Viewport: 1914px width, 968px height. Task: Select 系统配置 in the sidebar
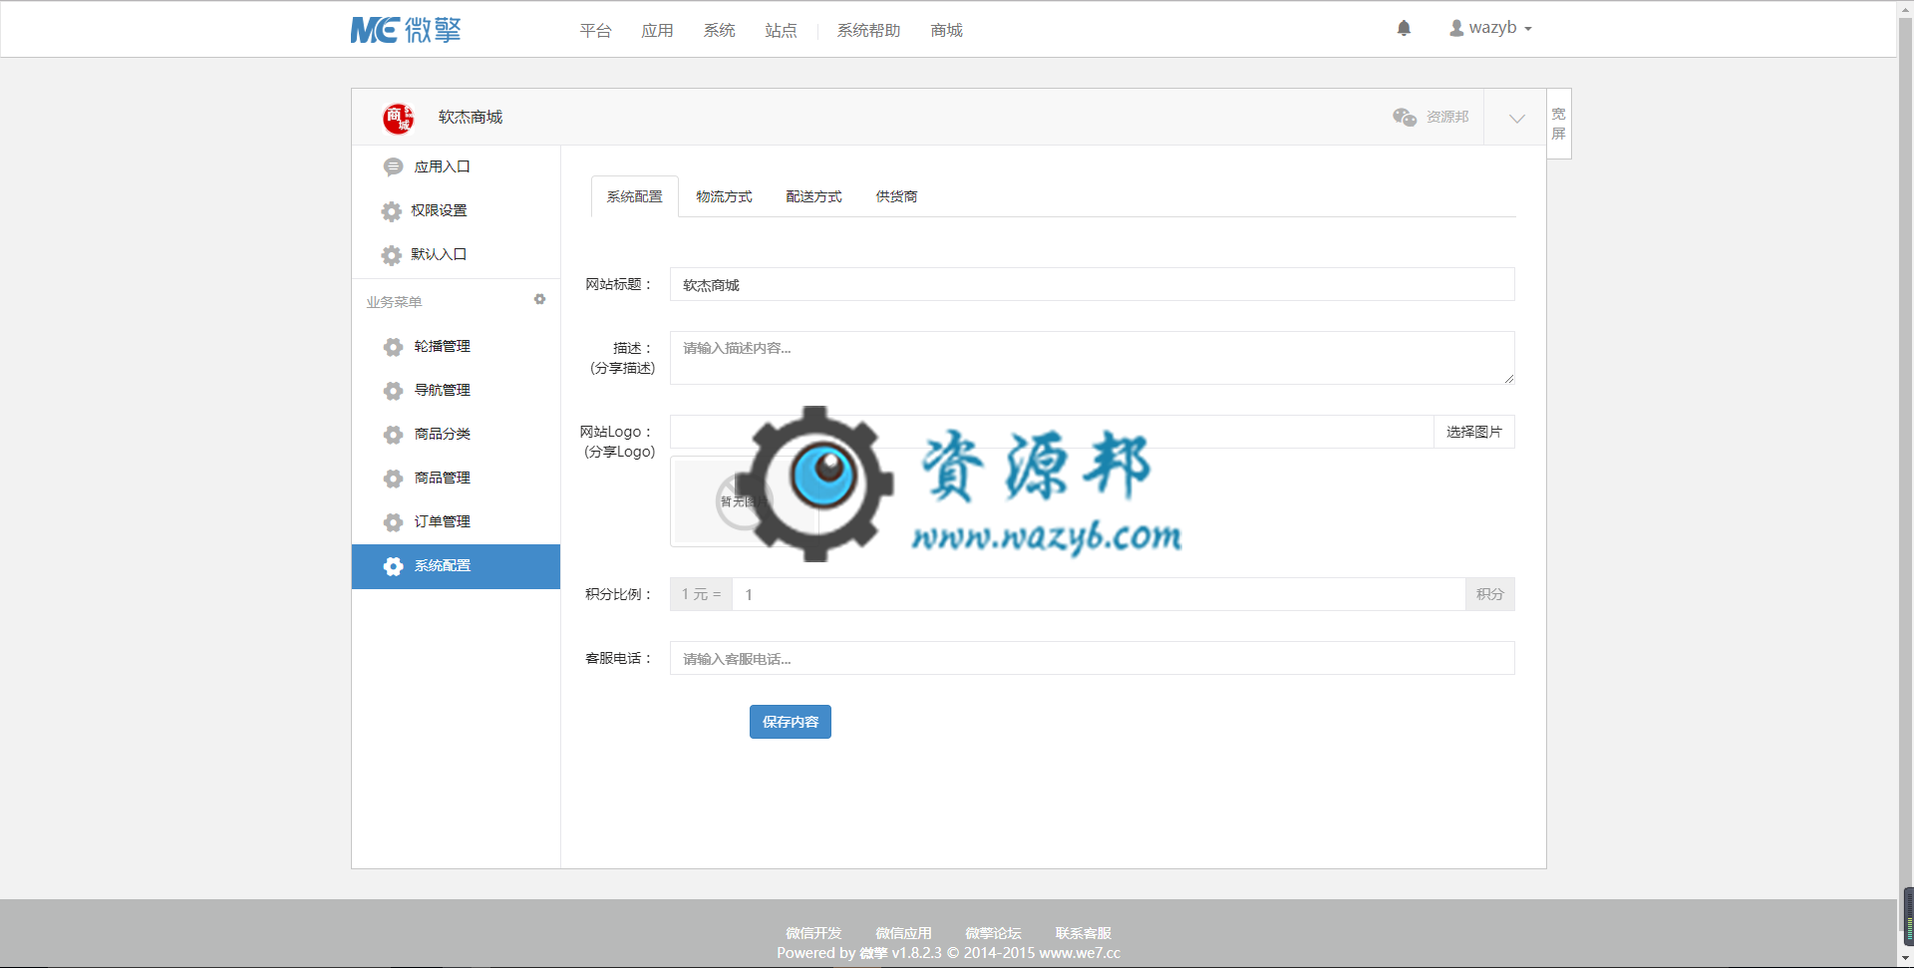[x=456, y=566]
